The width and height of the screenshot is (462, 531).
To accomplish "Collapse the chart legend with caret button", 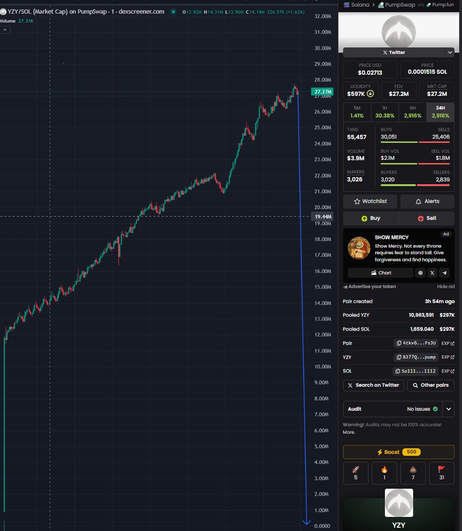I will pyautogui.click(x=5, y=30).
